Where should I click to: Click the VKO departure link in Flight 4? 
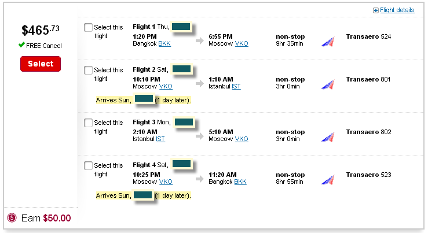point(166,182)
